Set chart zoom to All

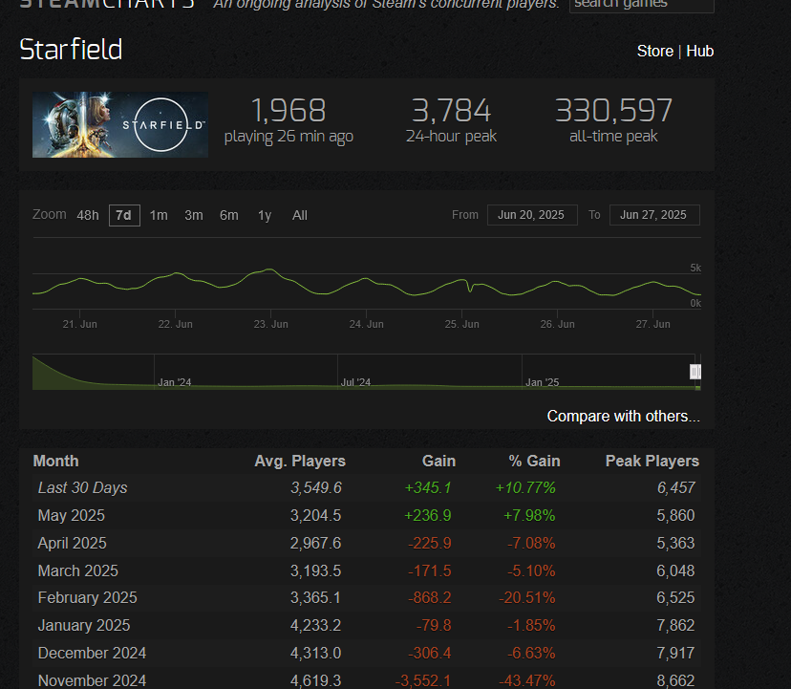(x=300, y=216)
